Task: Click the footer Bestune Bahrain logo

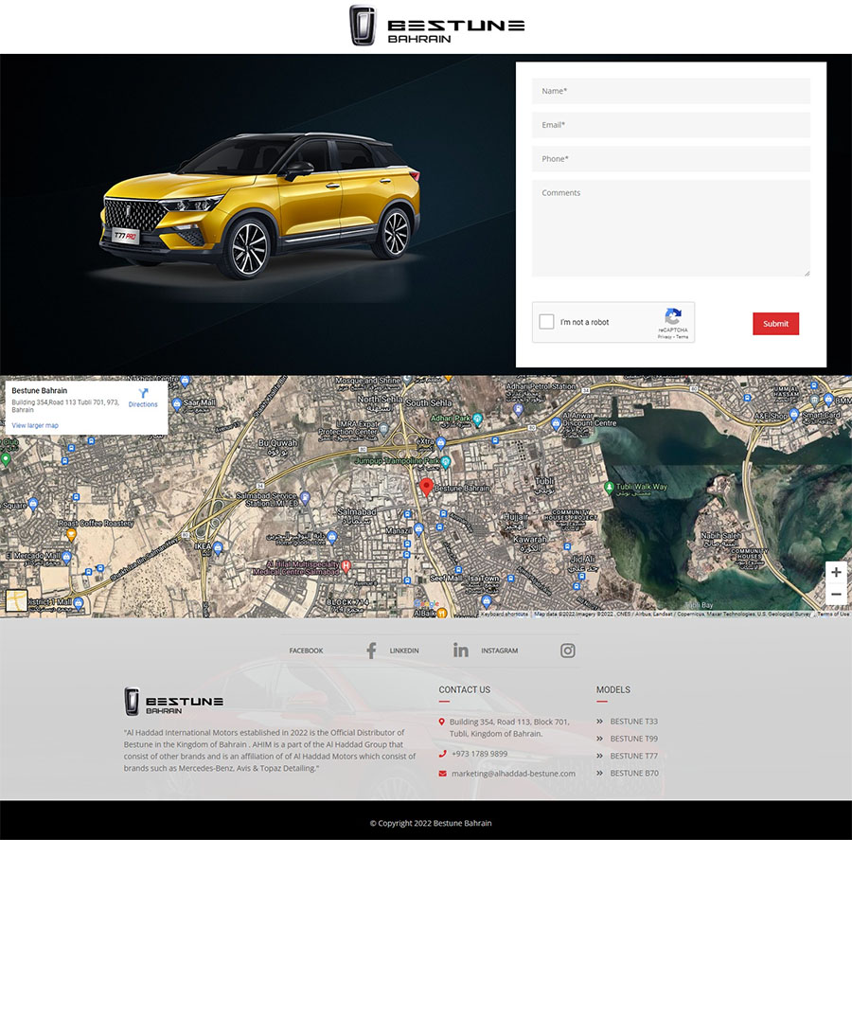Action: (x=174, y=702)
